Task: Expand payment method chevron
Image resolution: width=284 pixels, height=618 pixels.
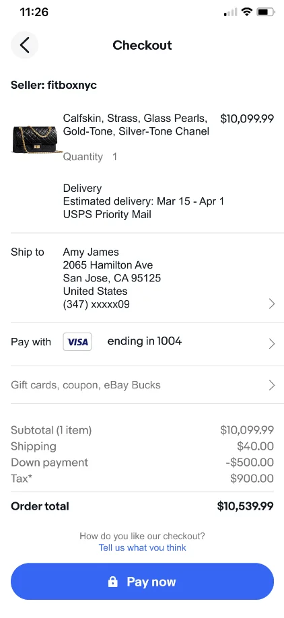Action: pyautogui.click(x=271, y=344)
